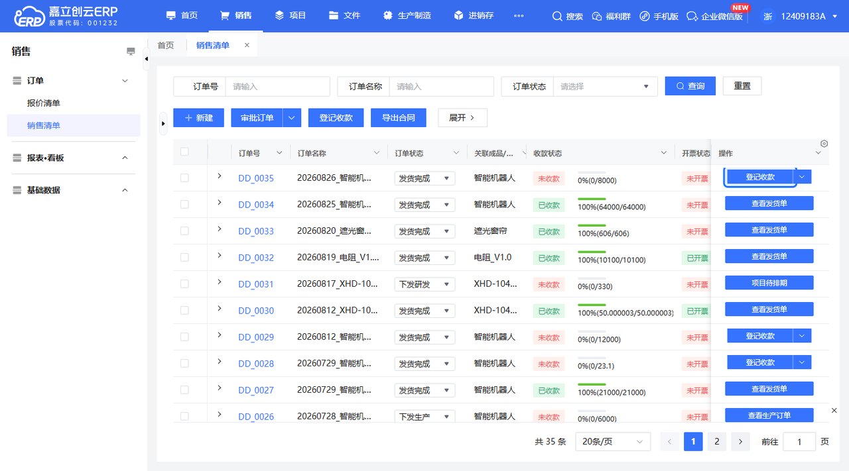
Task: Click the monitor icon beside 销售 sidebar title
Action: click(131, 52)
